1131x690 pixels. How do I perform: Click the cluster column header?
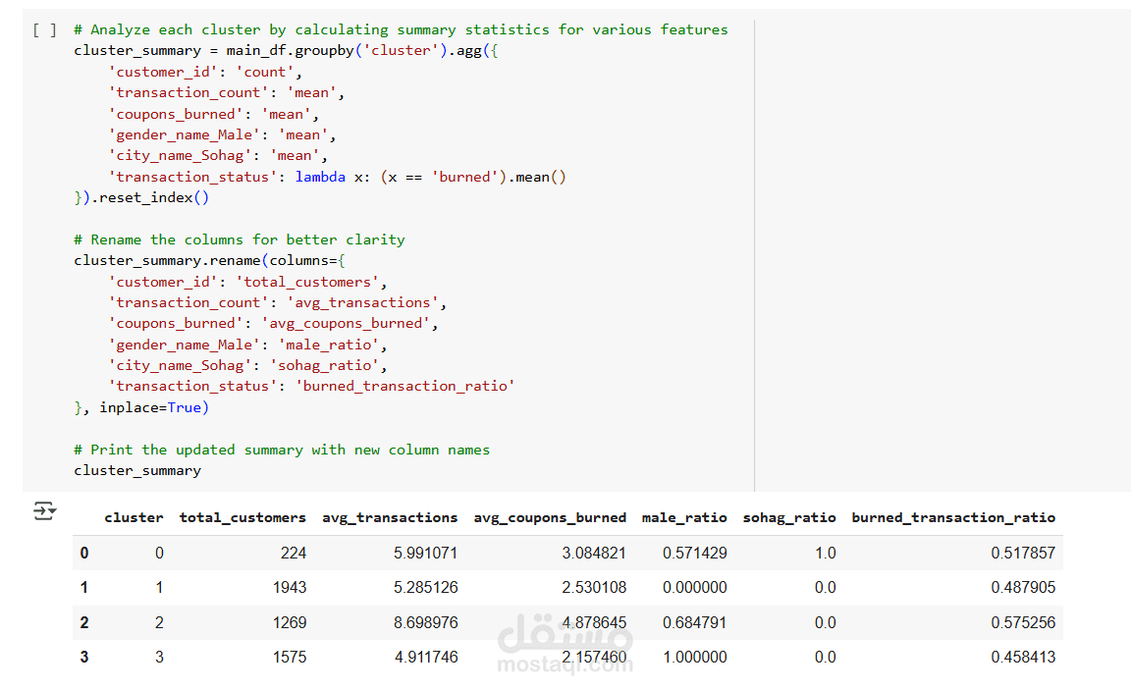pyautogui.click(x=134, y=517)
